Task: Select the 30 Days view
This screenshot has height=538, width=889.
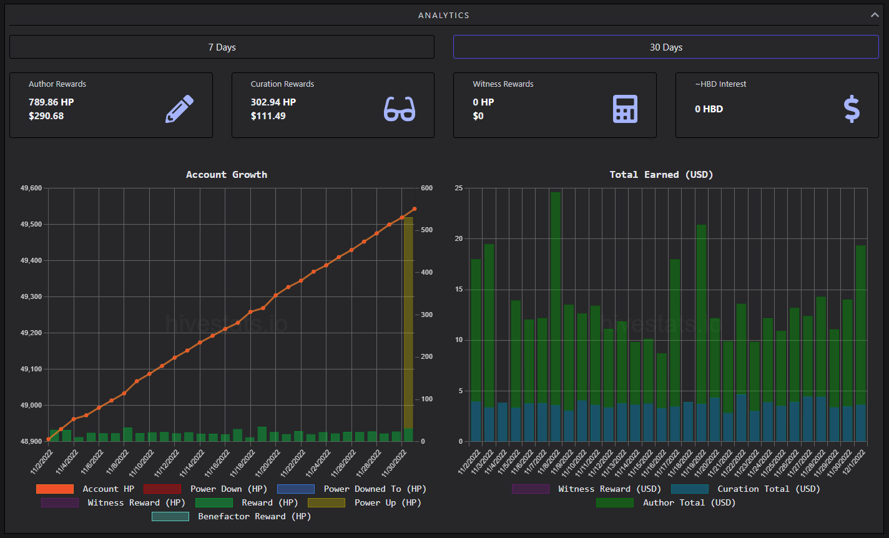Action: [x=666, y=47]
